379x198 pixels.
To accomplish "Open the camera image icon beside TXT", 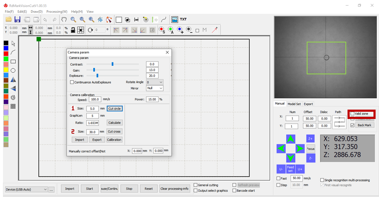I will click(174, 20).
